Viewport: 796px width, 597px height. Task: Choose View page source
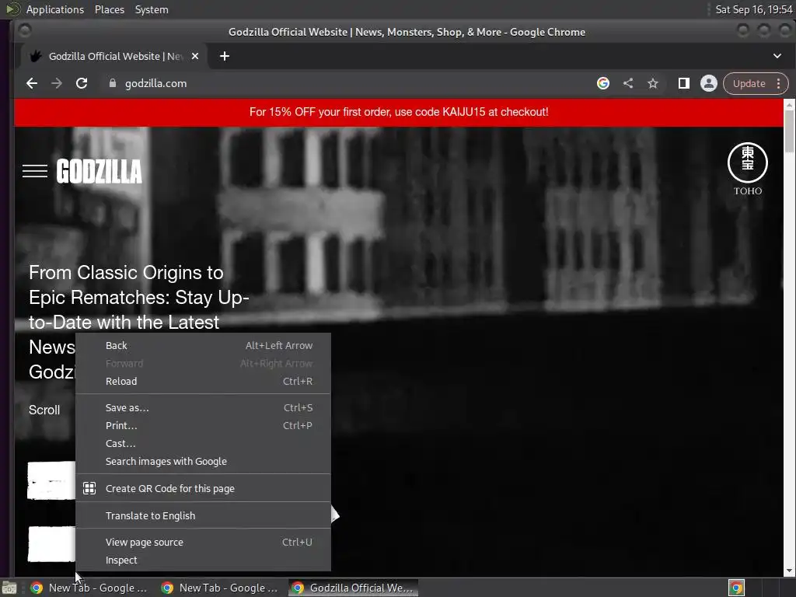tap(203, 542)
